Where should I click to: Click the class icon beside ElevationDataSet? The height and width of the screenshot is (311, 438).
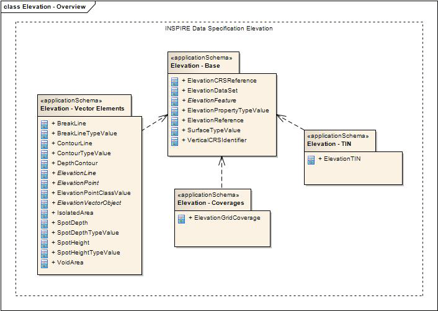pyautogui.click(x=174, y=92)
